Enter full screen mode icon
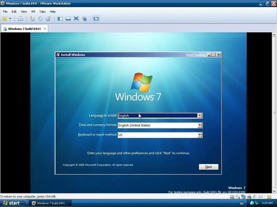Screen dimensions: 277x207 click(76, 19)
